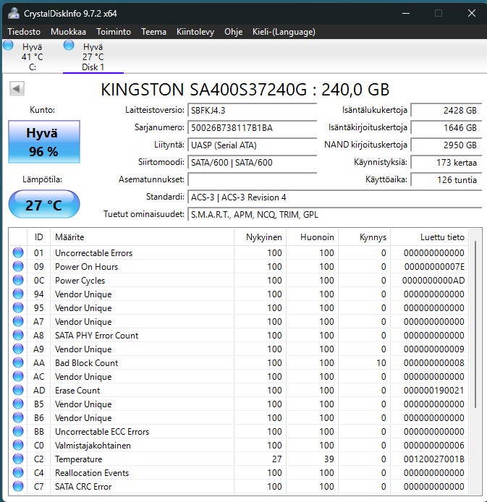The height and width of the screenshot is (502, 487).
Task: Click the Laitteistoversio field SBFKJ4.3
Action: (x=253, y=111)
